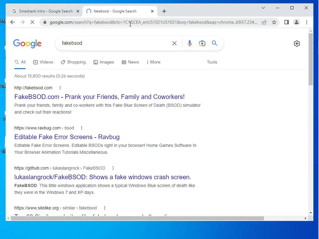Submit search with magnifier icon
Screen dimensions: 319x239
click(x=214, y=43)
